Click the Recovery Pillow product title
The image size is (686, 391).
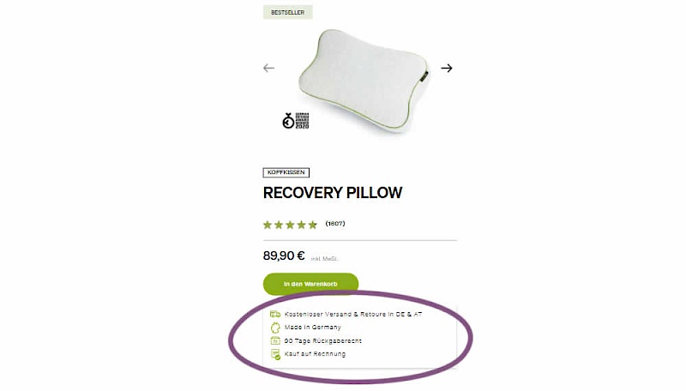(333, 193)
